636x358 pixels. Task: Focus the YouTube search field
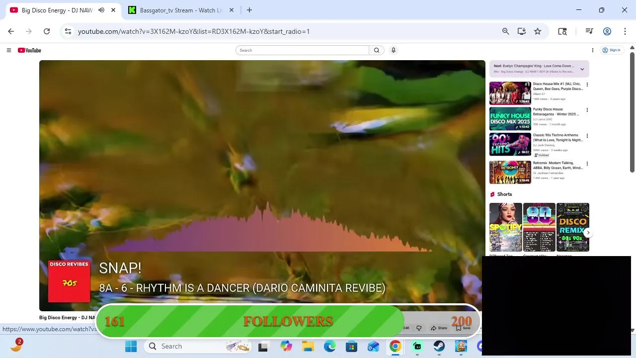(x=303, y=50)
